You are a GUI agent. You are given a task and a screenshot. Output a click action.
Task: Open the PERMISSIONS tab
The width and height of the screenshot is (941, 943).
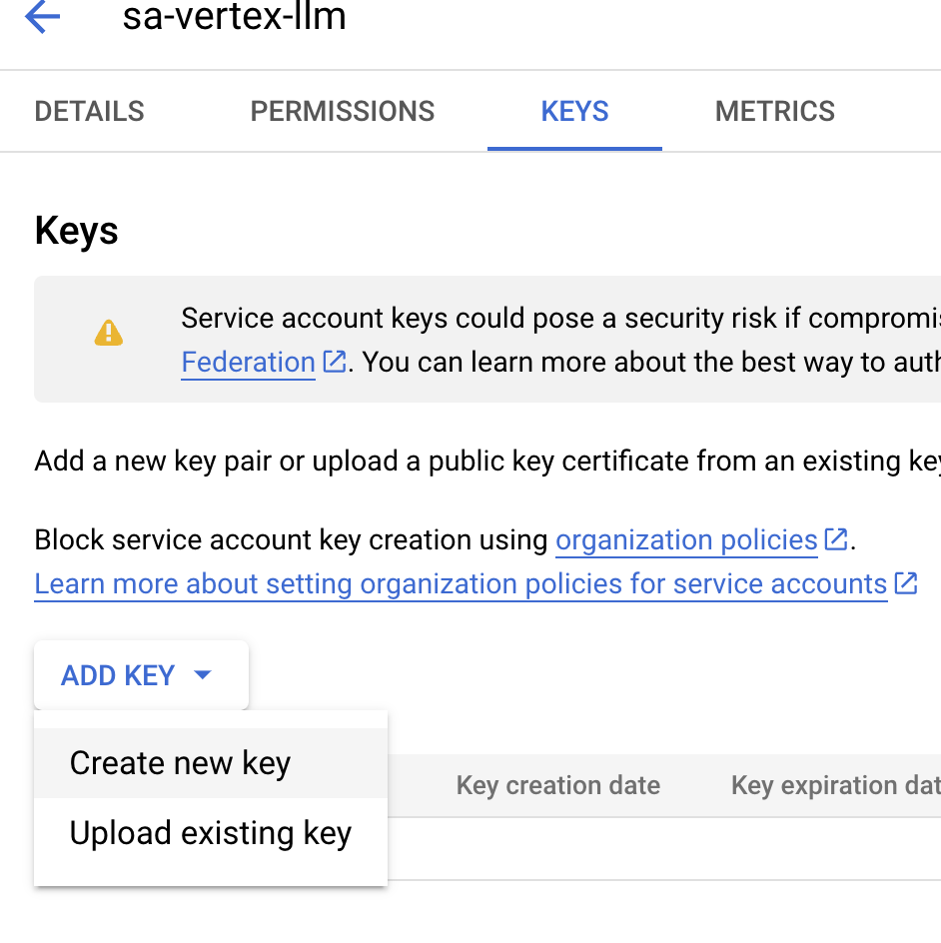342,111
